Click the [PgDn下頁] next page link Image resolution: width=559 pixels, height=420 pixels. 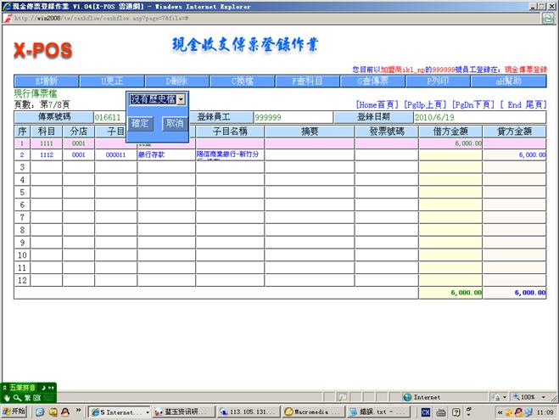pos(474,104)
